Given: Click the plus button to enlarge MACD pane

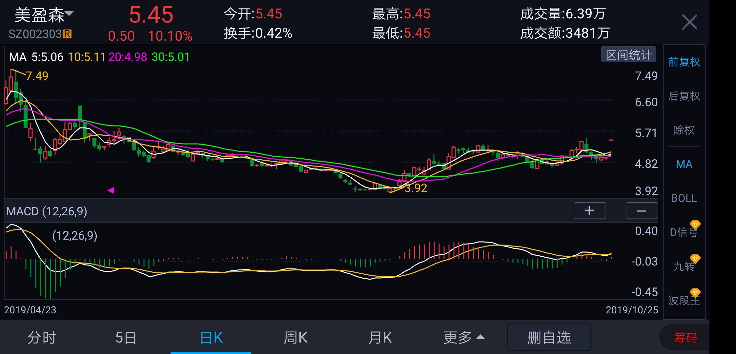Looking at the screenshot, I should pos(589,211).
